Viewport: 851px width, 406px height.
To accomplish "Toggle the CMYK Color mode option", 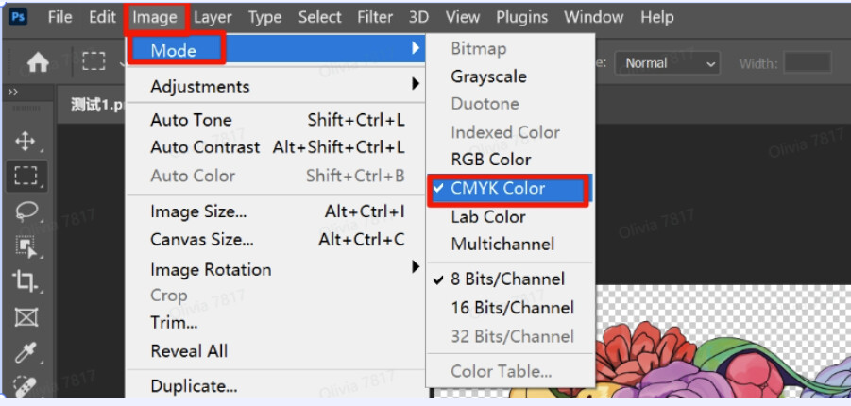I will [510, 189].
